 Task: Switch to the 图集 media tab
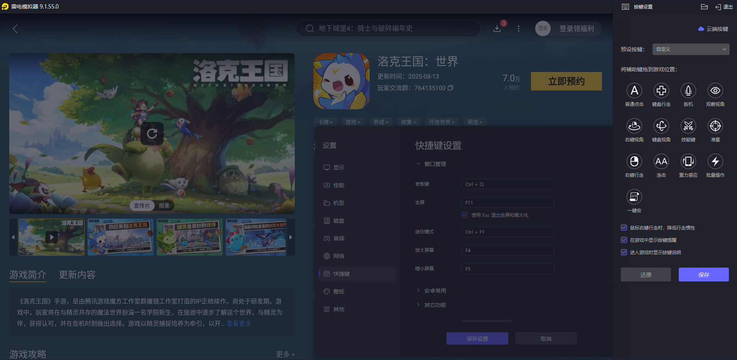(164, 206)
